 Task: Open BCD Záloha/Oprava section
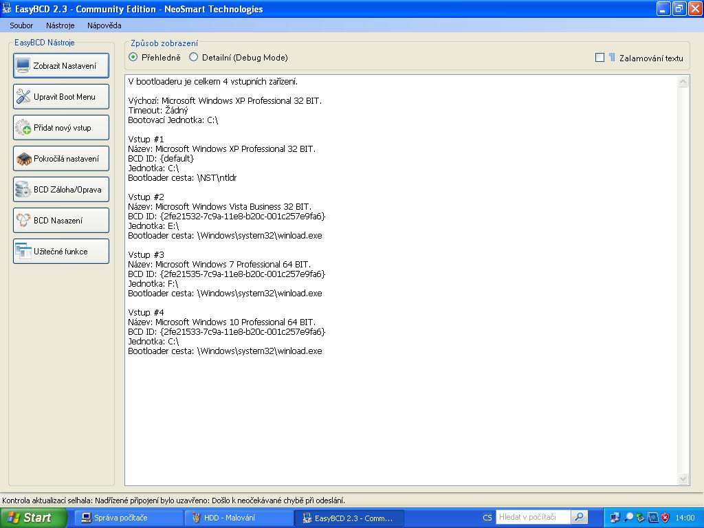(61, 190)
